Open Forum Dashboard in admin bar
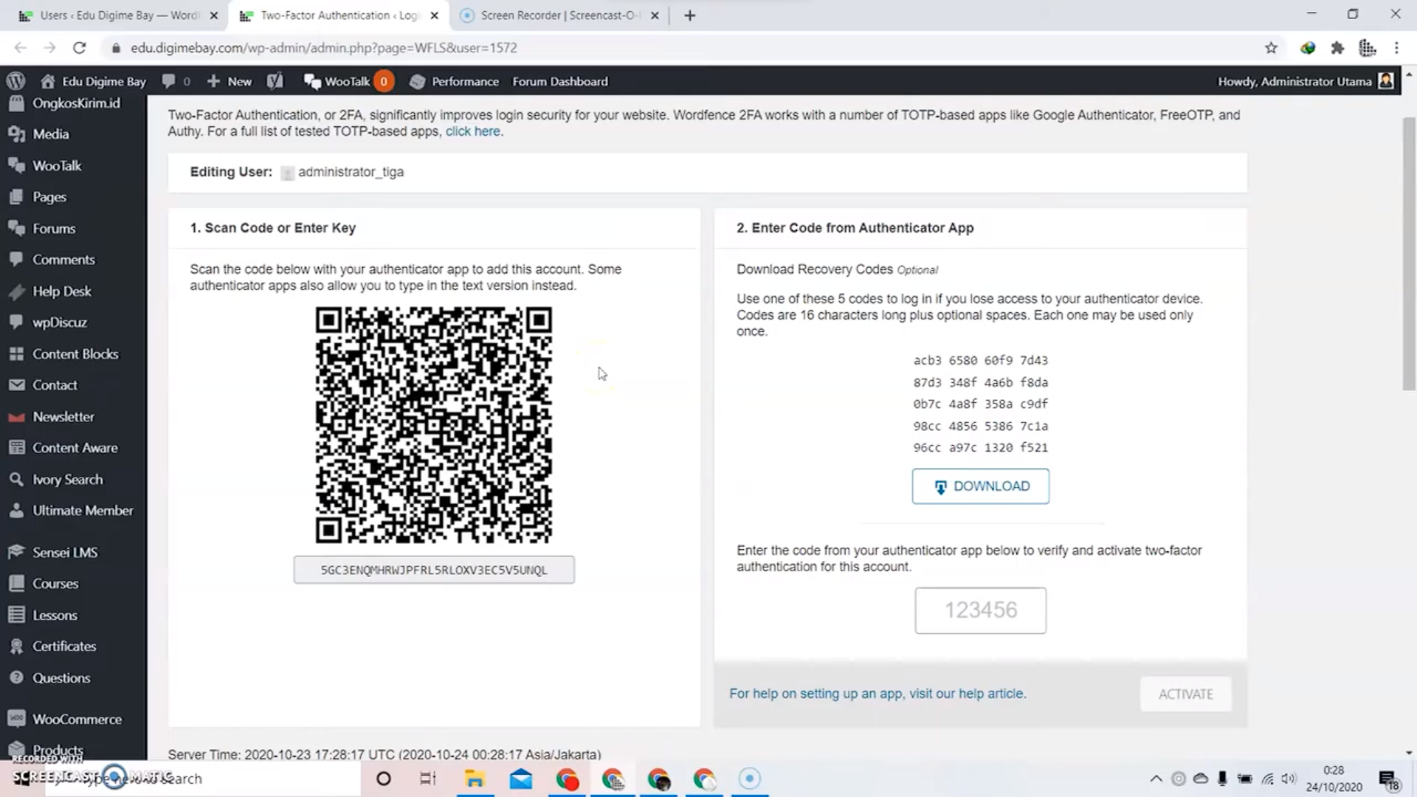Screen dimensions: 1417x797 click(x=560, y=81)
